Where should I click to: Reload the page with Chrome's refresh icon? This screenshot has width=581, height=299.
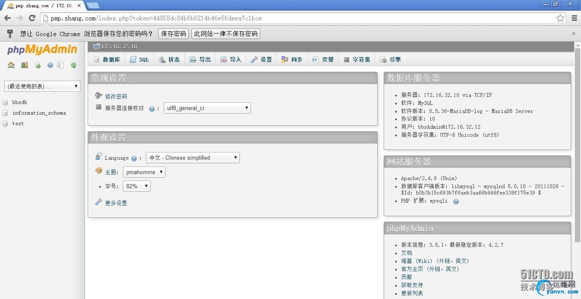pyautogui.click(x=32, y=18)
